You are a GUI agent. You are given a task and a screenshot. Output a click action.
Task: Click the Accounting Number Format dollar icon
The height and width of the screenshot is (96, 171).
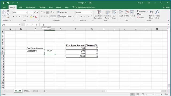(x=77, y=17)
